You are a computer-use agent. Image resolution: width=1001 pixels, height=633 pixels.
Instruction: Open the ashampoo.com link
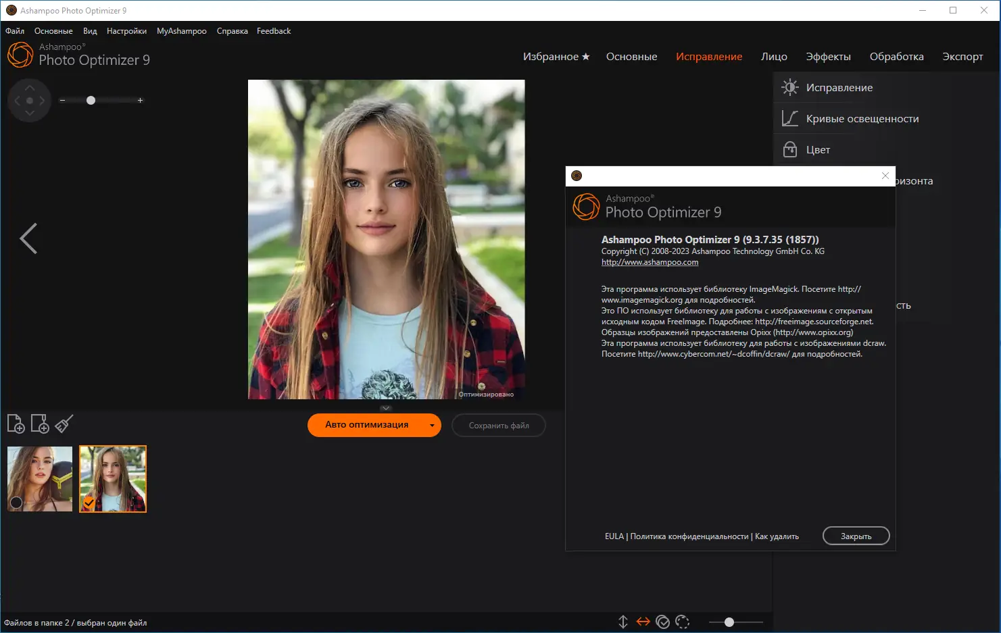649,261
